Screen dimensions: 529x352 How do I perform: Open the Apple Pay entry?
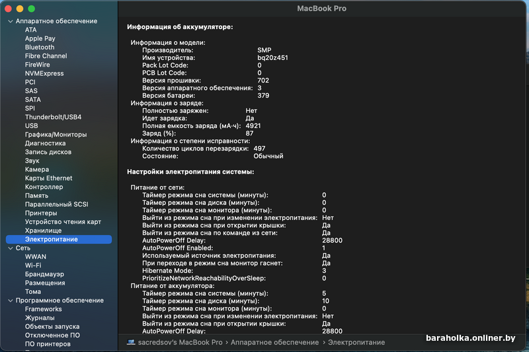(x=40, y=38)
